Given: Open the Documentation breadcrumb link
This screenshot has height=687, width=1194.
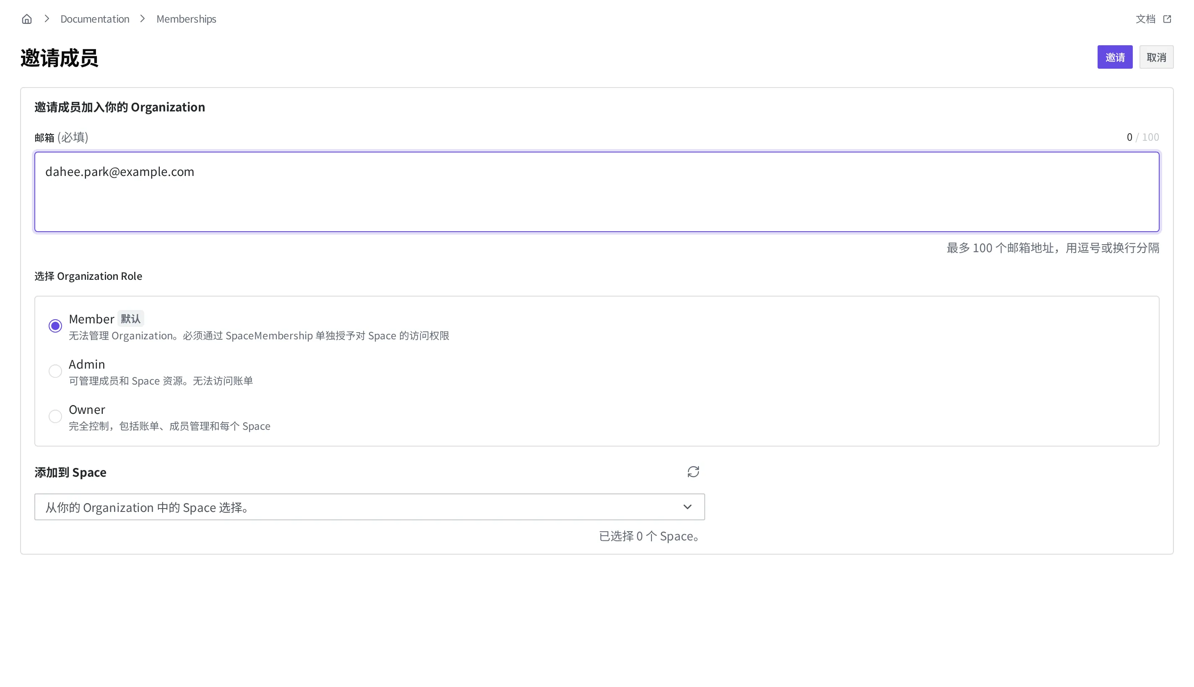Looking at the screenshot, I should pyautogui.click(x=94, y=19).
